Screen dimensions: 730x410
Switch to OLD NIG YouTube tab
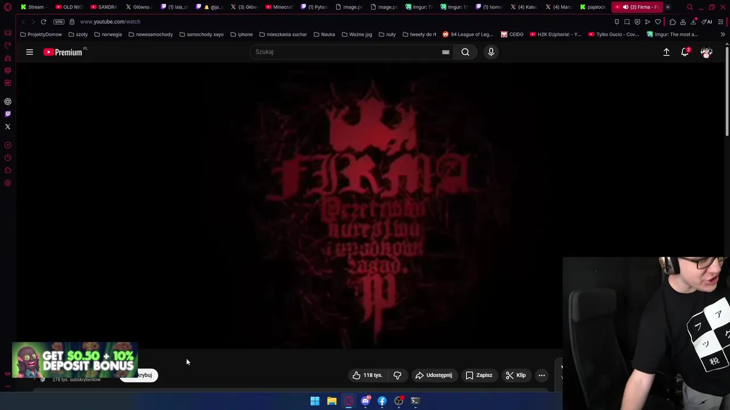(69, 7)
